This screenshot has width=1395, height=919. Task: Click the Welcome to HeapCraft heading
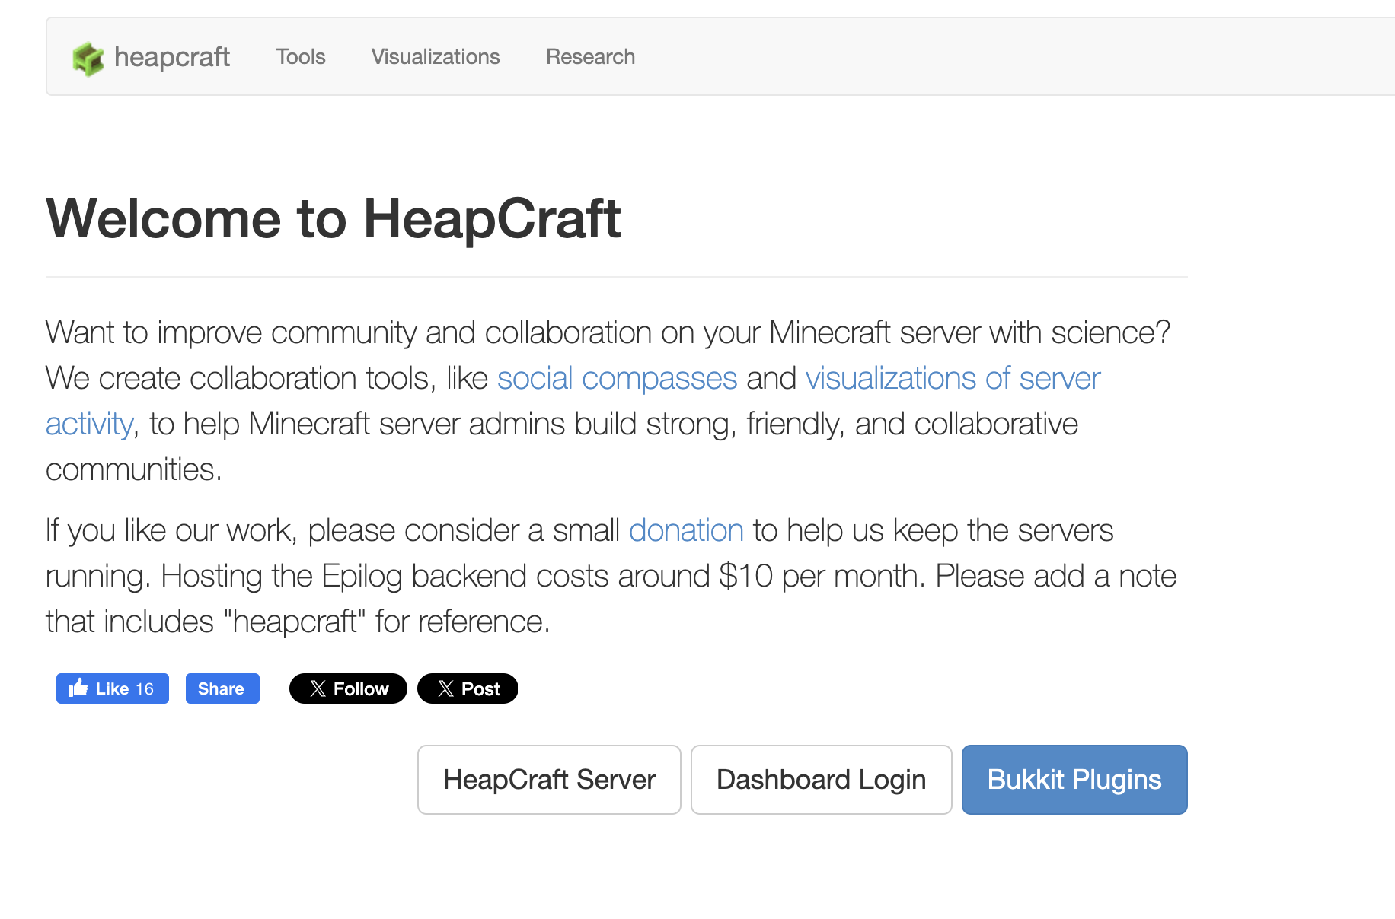click(334, 219)
